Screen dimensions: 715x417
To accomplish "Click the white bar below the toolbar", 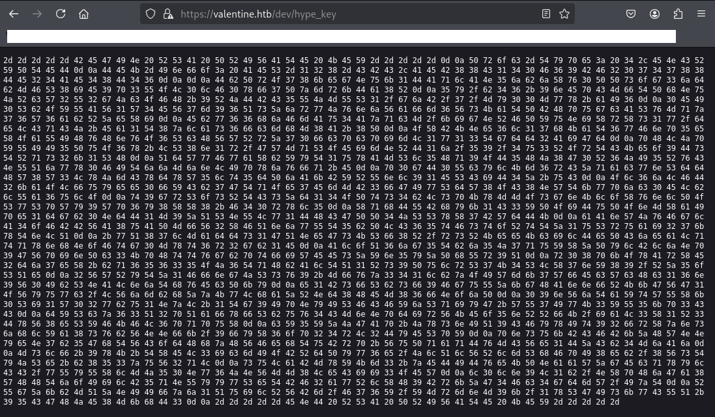I will pyautogui.click(x=341, y=36).
